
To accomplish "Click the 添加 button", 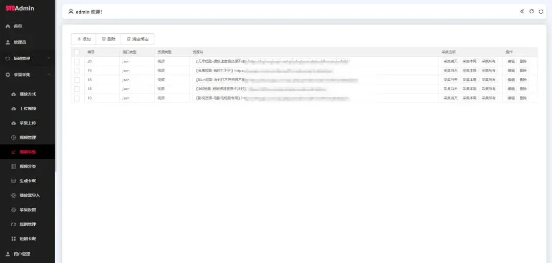I will click(83, 39).
